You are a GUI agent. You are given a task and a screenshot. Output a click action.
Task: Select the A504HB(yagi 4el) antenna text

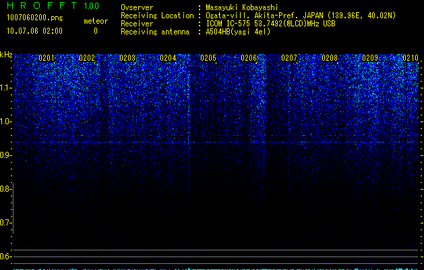[x=238, y=32]
